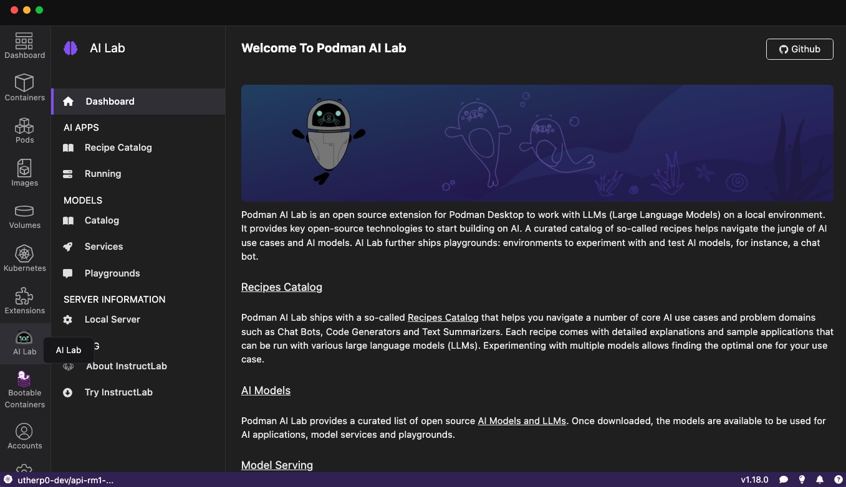Open the Kubernetes section icon
Viewport: 846px width, 487px height.
pos(25,258)
